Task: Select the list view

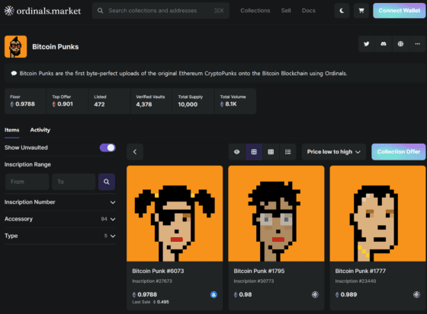Action: (287, 152)
